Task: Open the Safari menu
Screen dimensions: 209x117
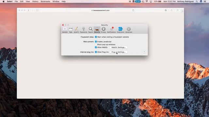Action: click(x=10, y=1)
